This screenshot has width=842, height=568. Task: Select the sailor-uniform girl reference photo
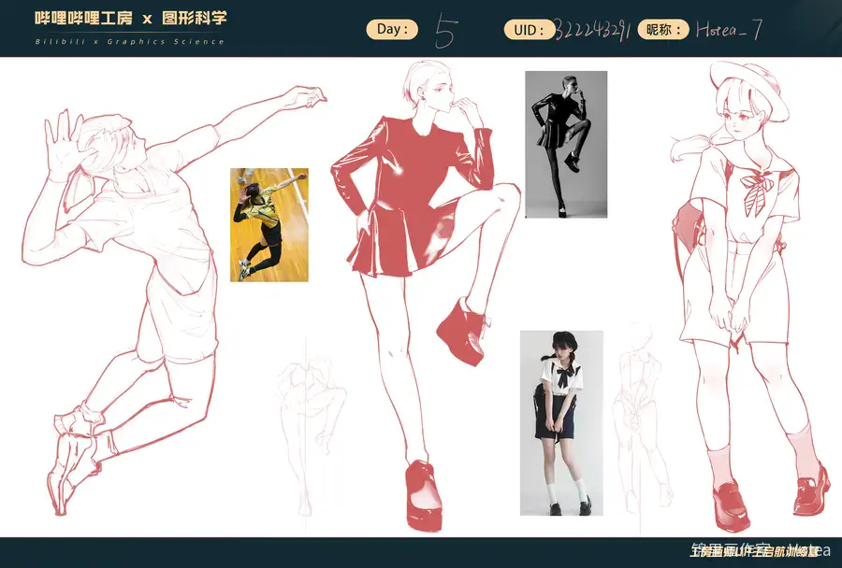(561, 422)
